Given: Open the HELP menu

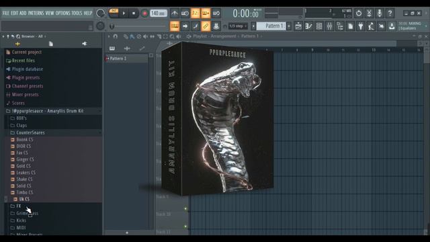Looking at the screenshot, I should pyautogui.click(x=88, y=13).
